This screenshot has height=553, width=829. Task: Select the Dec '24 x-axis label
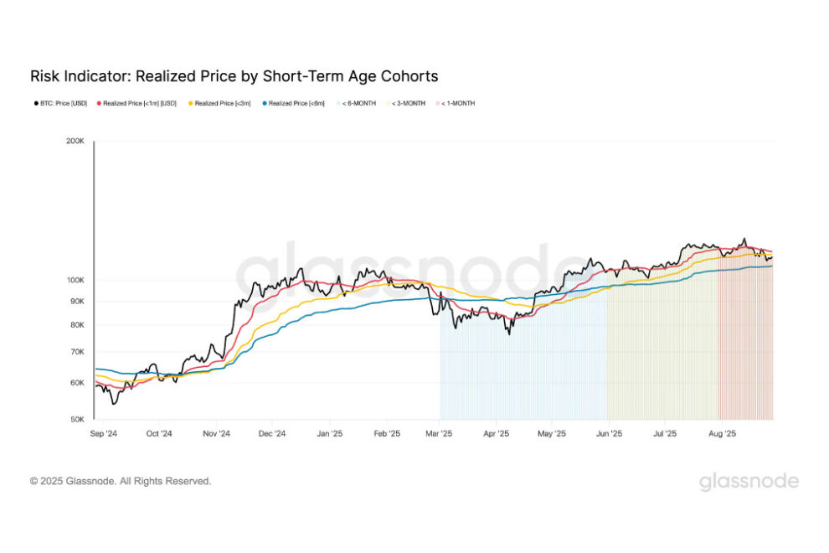point(273,434)
